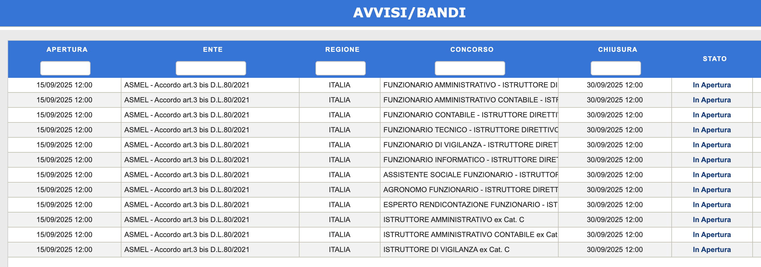Click the REGIONE filter input field
Viewport: 761px width, 267px height.
point(340,68)
